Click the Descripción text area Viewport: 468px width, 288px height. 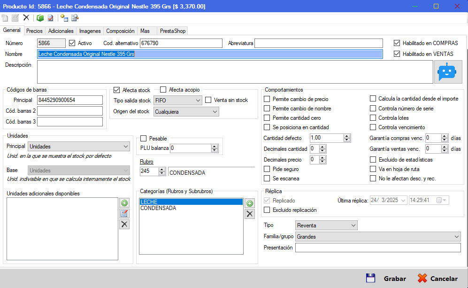[235, 72]
